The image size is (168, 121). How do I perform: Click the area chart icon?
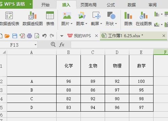[157, 24]
